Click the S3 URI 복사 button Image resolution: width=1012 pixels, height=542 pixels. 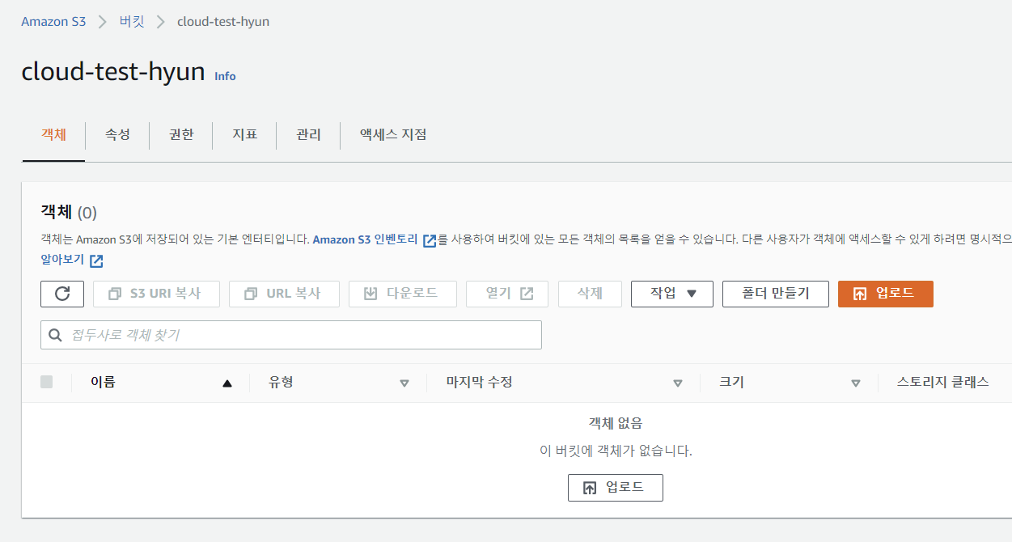coord(156,294)
